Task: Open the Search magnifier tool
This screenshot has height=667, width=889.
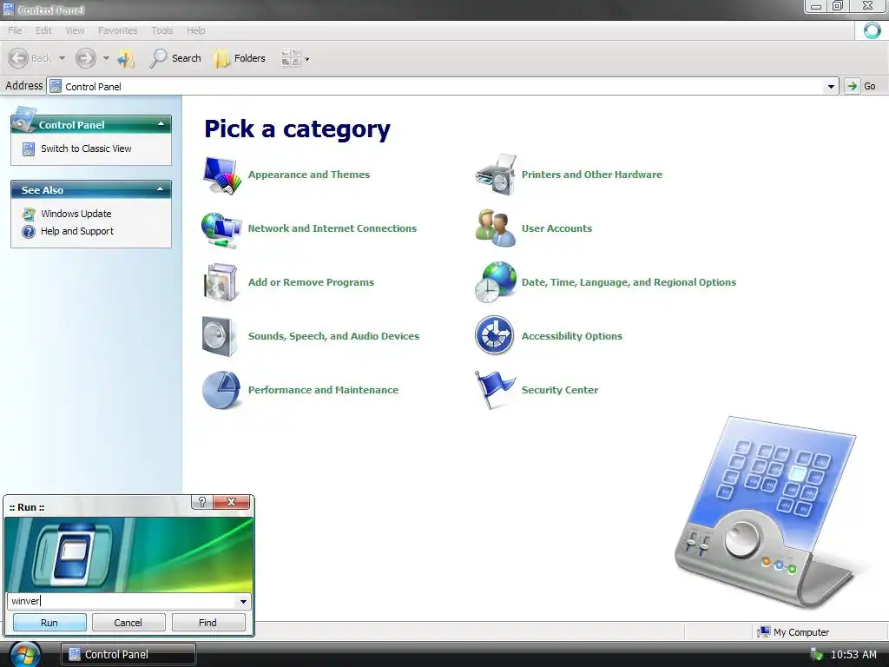Action: point(175,58)
